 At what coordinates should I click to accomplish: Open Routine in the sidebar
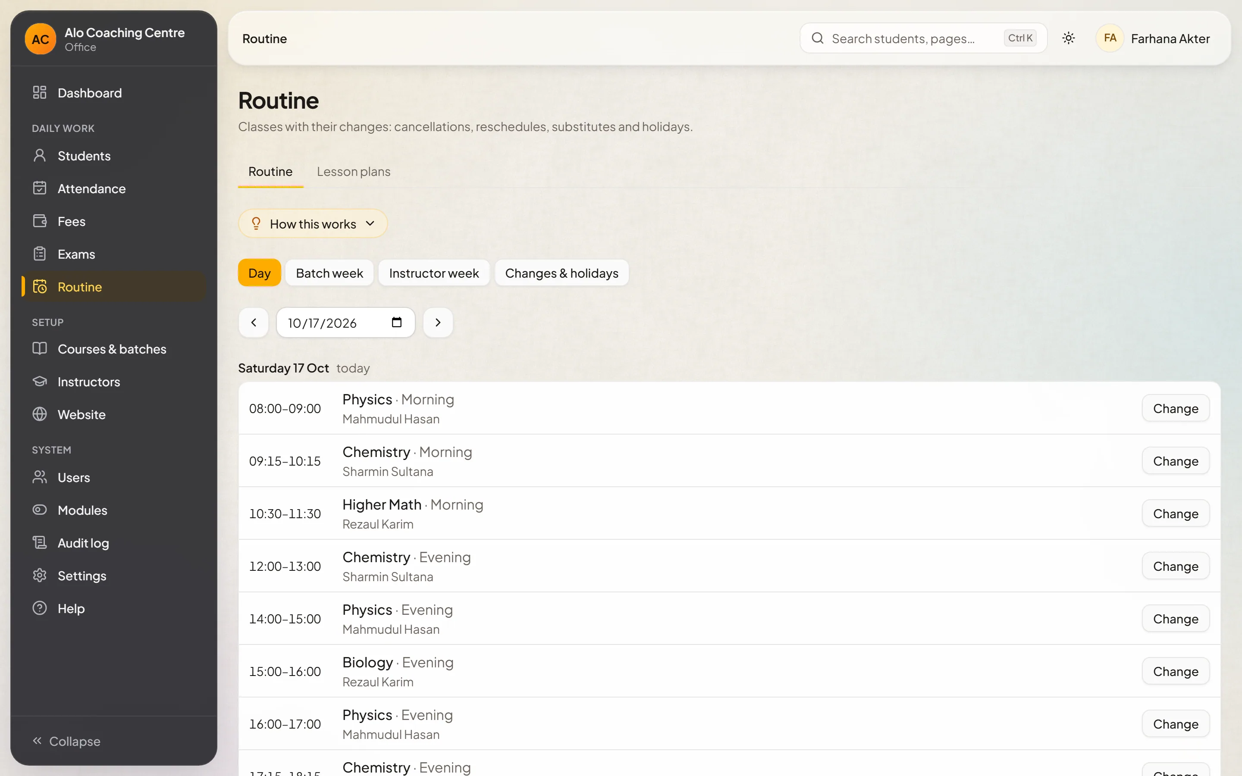(114, 286)
